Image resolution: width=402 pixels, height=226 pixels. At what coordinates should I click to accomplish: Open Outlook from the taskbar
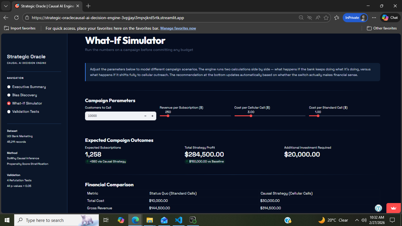tap(164, 220)
